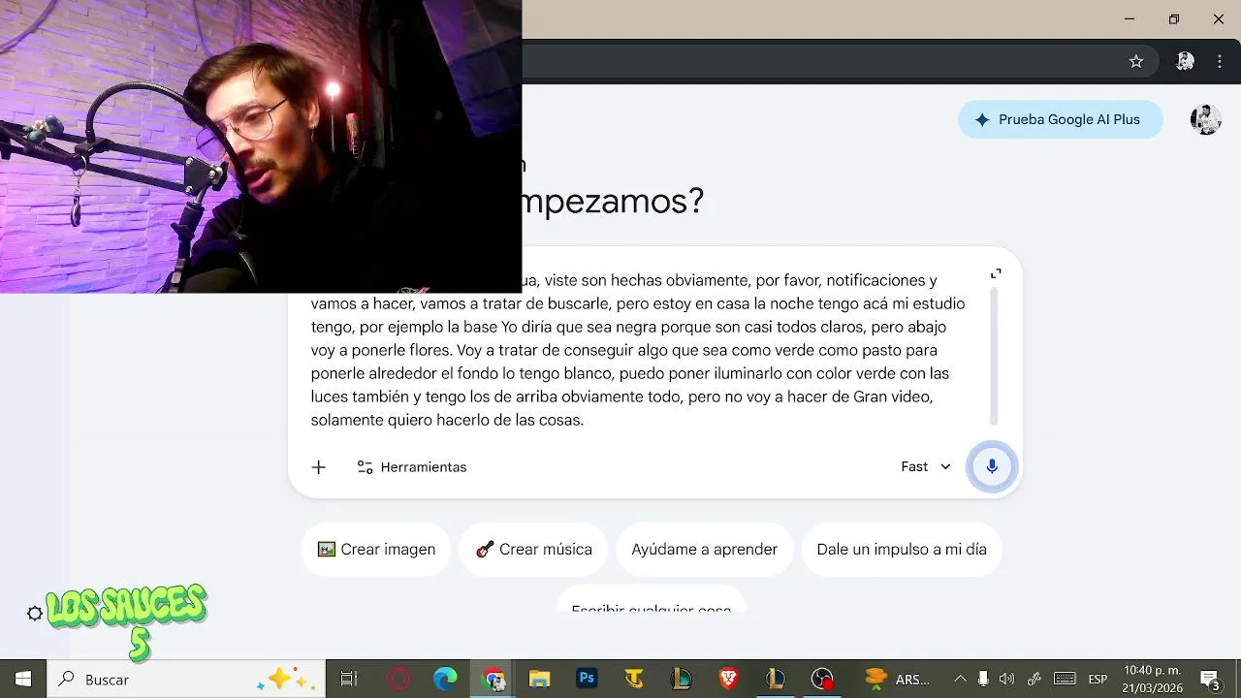Click the microphone dictation button

(991, 466)
